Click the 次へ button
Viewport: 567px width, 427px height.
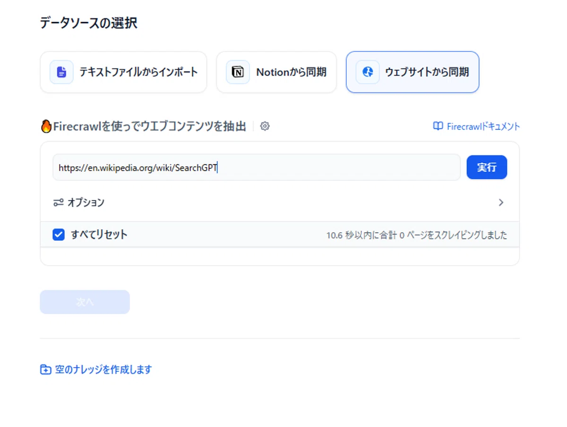click(x=85, y=302)
